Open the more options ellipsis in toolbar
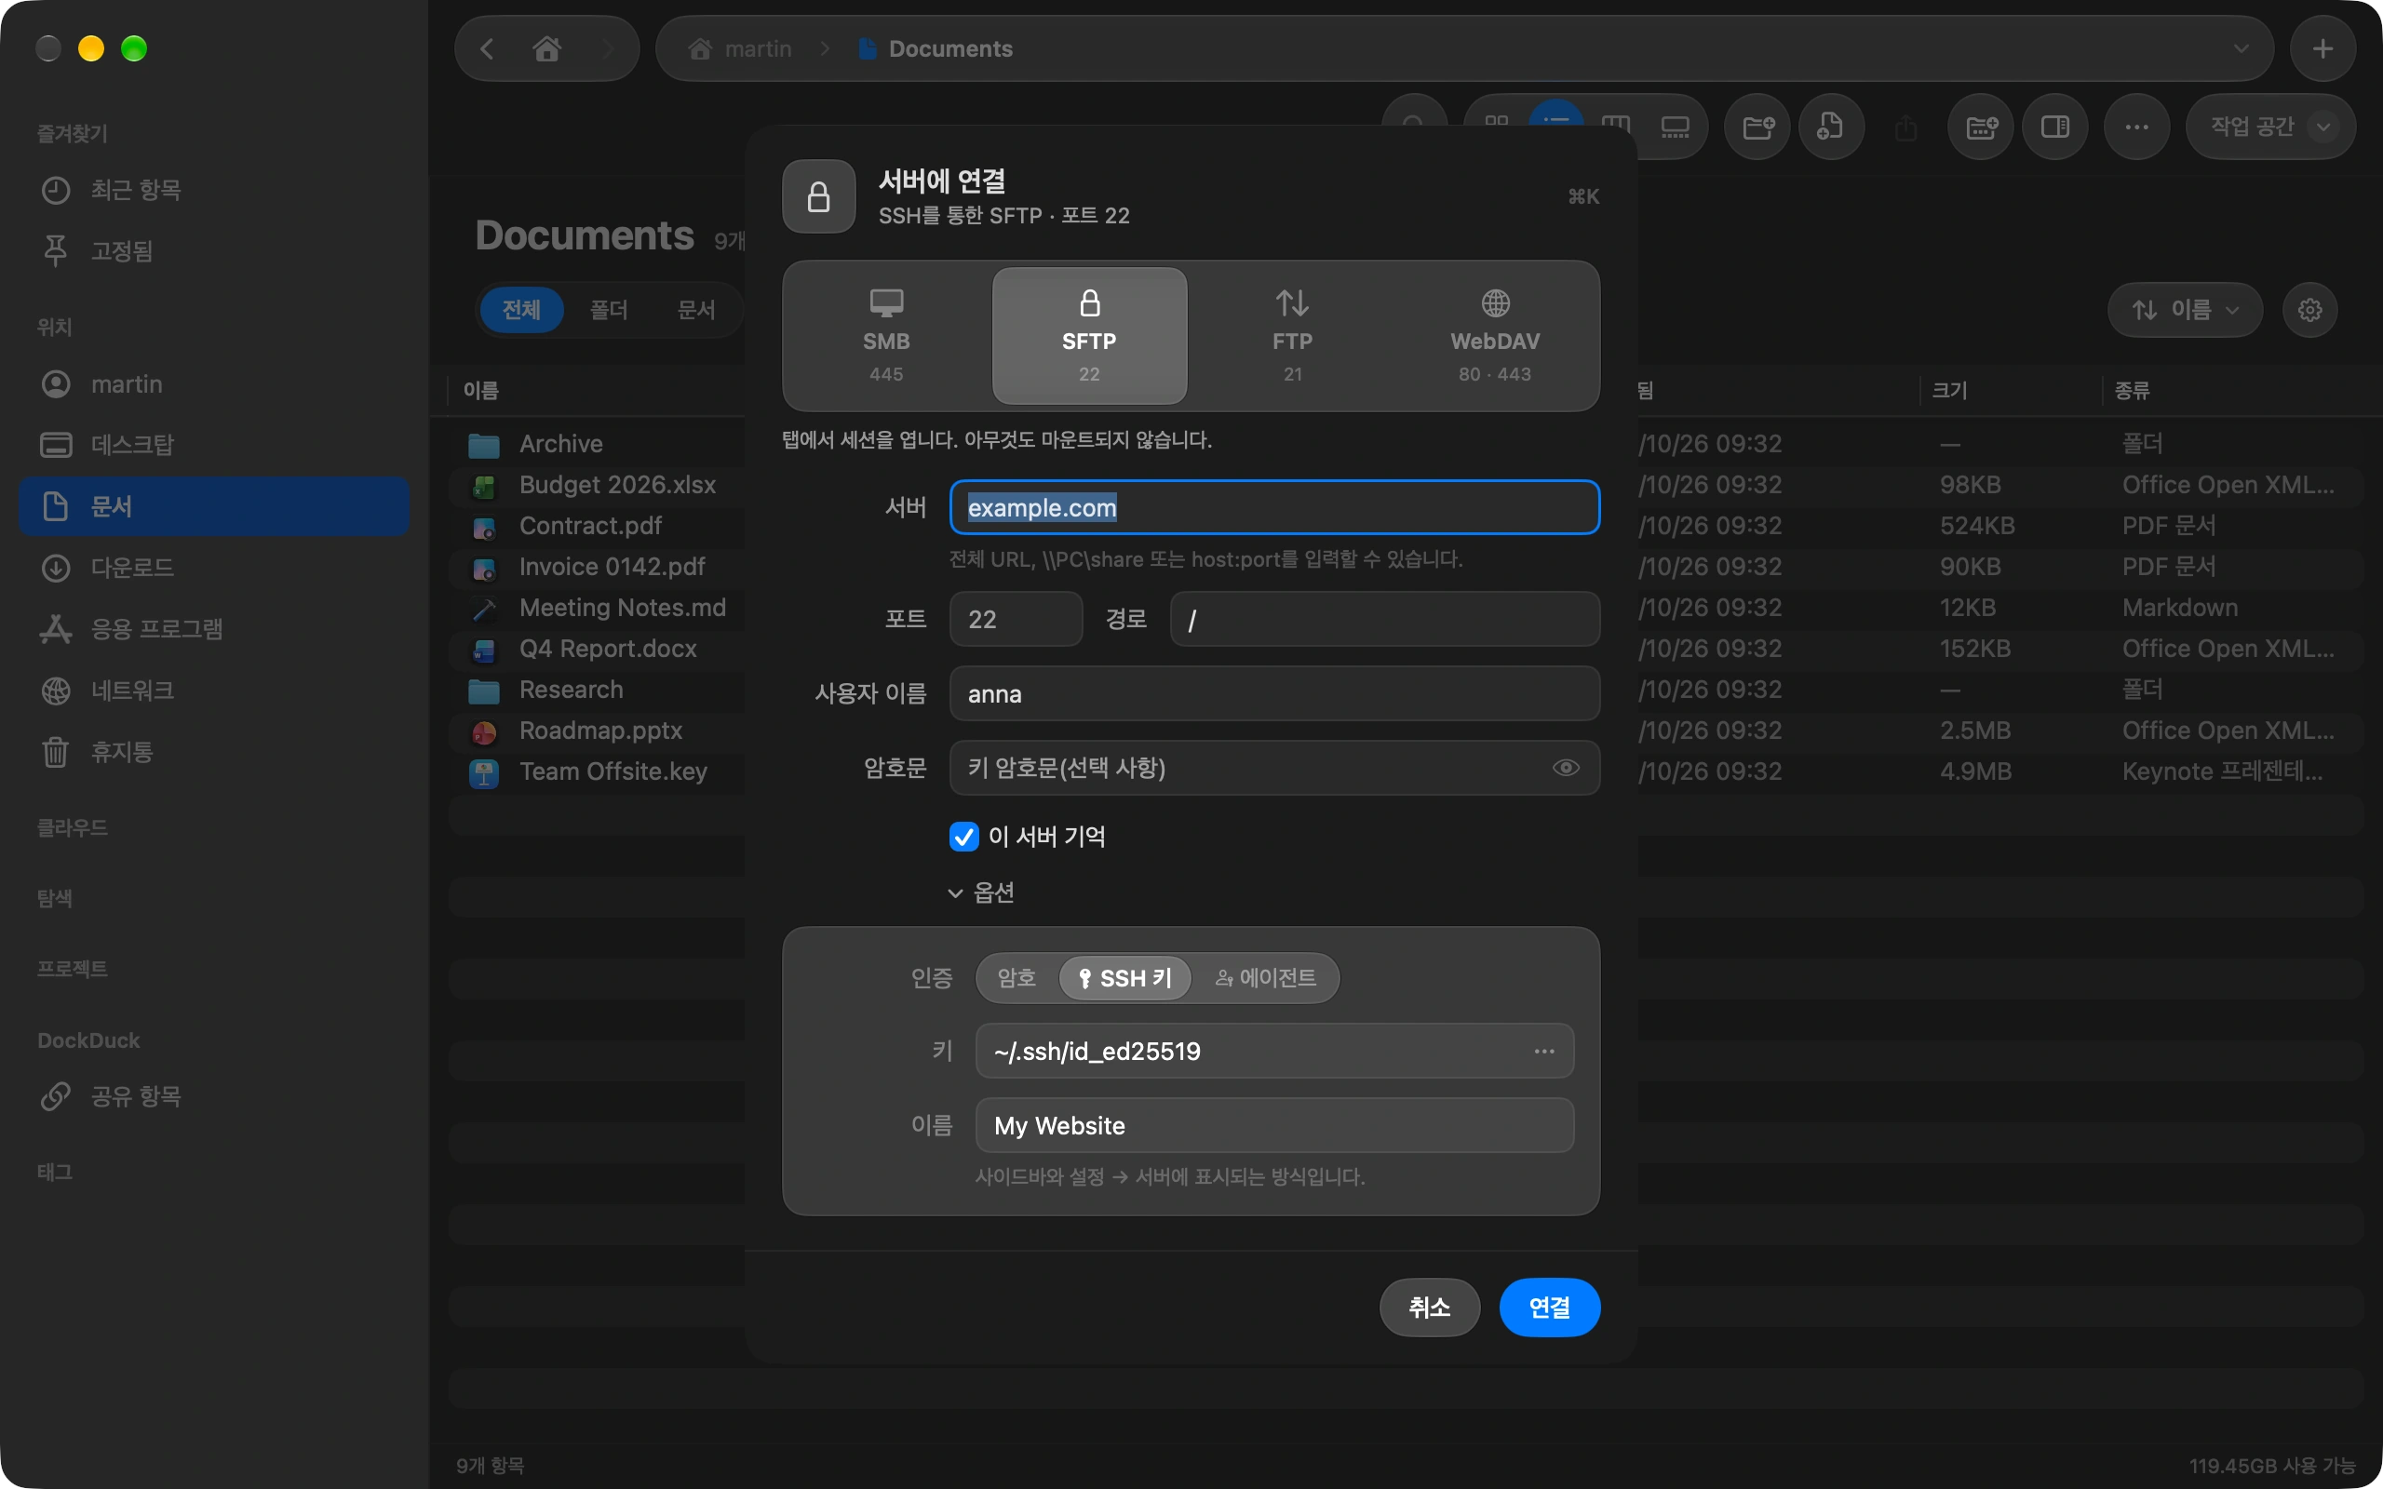 click(2135, 126)
